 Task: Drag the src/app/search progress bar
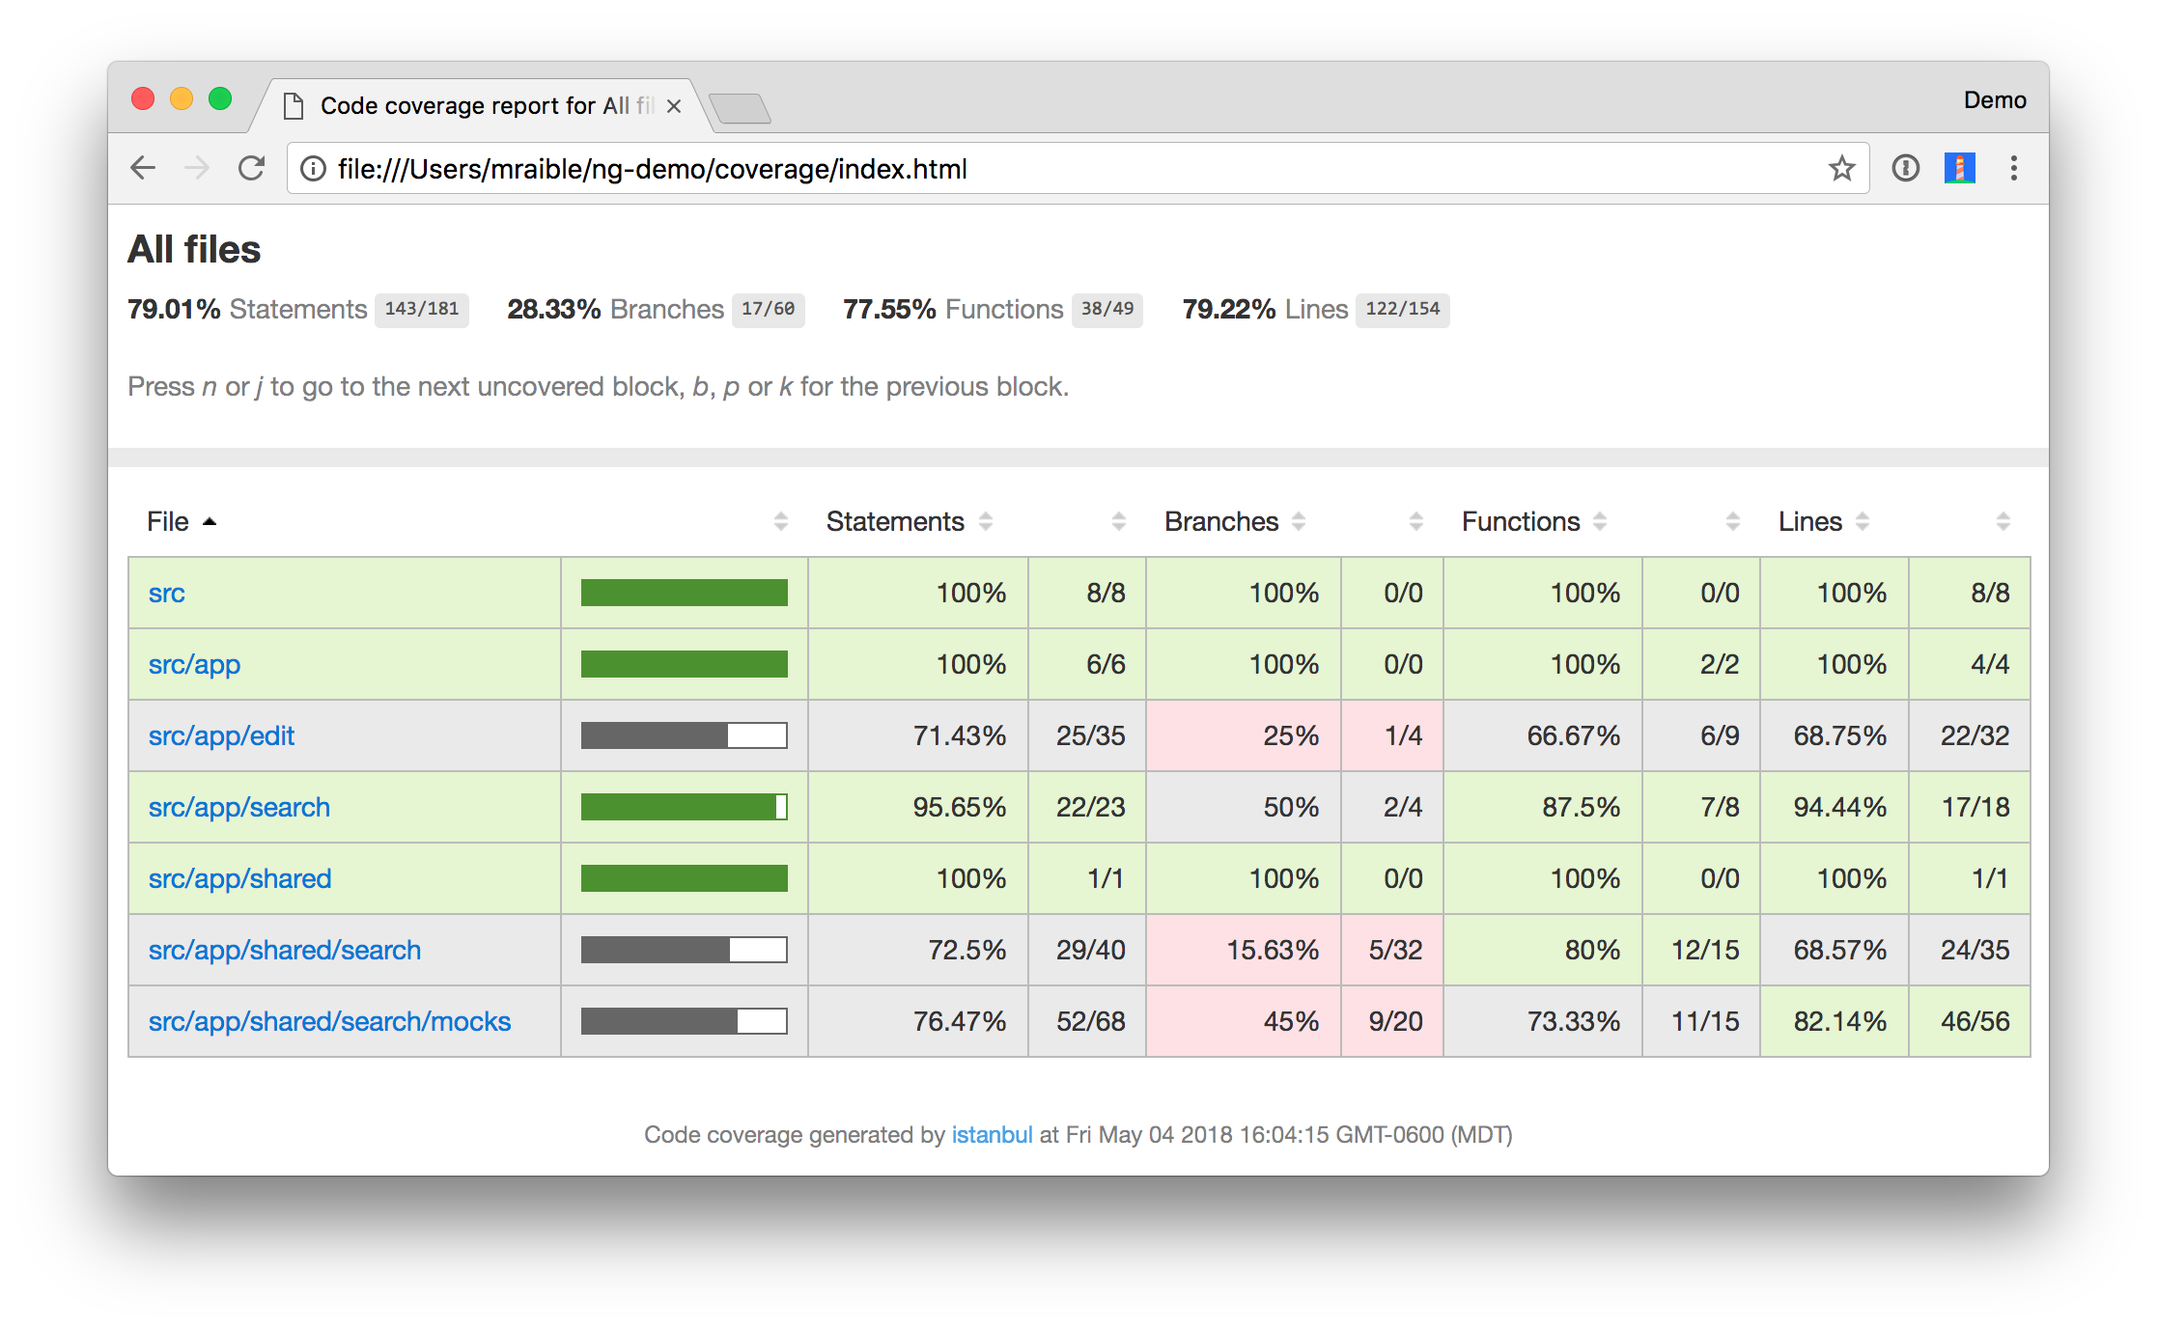click(683, 807)
